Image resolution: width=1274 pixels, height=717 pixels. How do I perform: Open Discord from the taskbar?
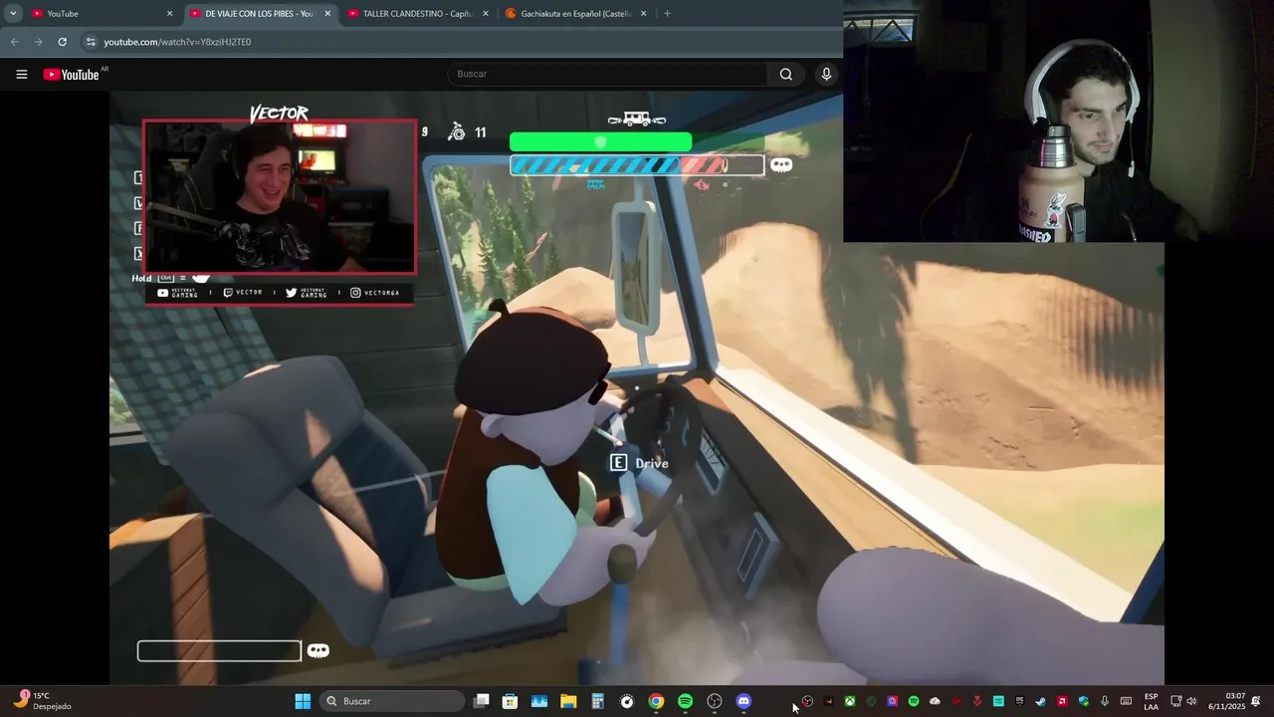pyautogui.click(x=743, y=701)
